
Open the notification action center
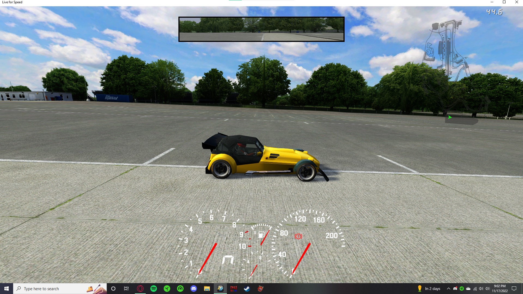[x=514, y=289]
